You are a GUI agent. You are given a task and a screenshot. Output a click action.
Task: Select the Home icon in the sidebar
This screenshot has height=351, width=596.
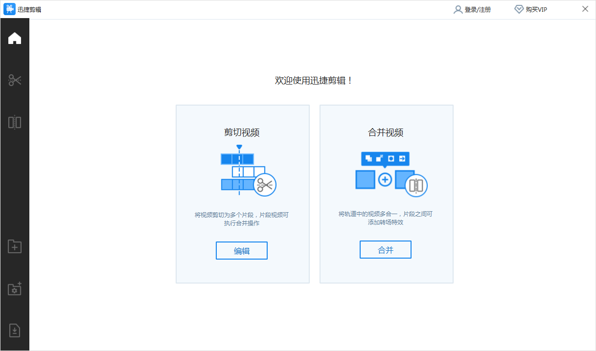(x=15, y=38)
